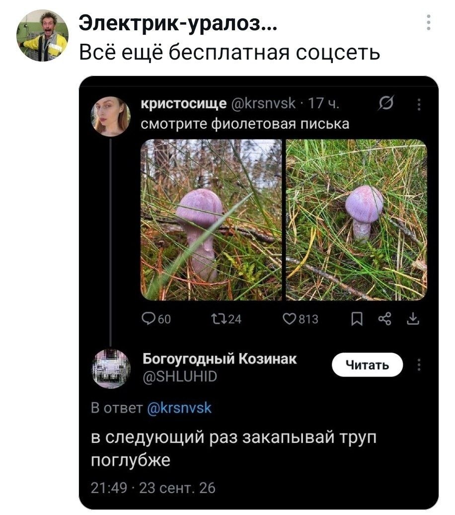Open the Электрик-уралоз community avatar
455x515 pixels.
42,35
